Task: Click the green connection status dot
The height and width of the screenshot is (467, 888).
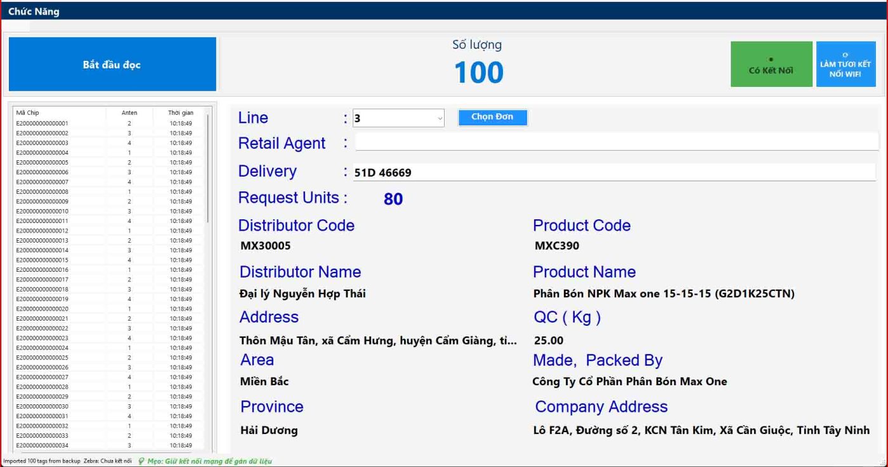Action: tap(771, 60)
